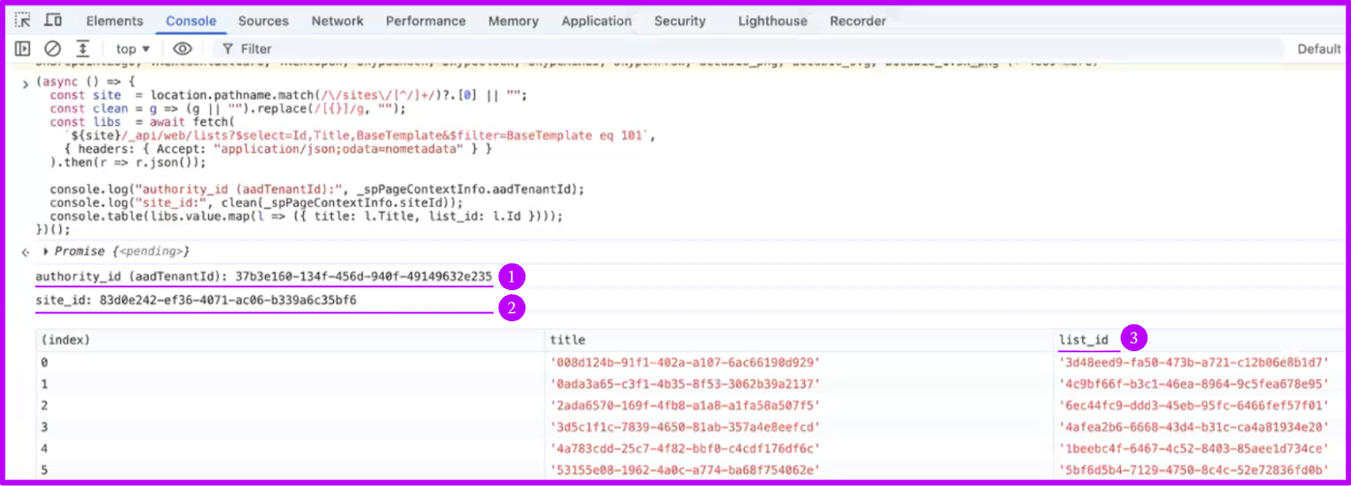Open the 'top' JavaScript context dropdown

[133, 49]
